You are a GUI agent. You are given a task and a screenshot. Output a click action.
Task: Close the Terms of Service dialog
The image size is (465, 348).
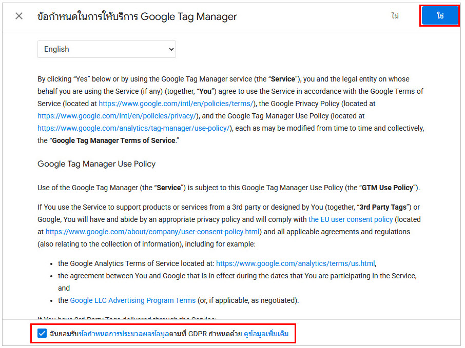[19, 16]
